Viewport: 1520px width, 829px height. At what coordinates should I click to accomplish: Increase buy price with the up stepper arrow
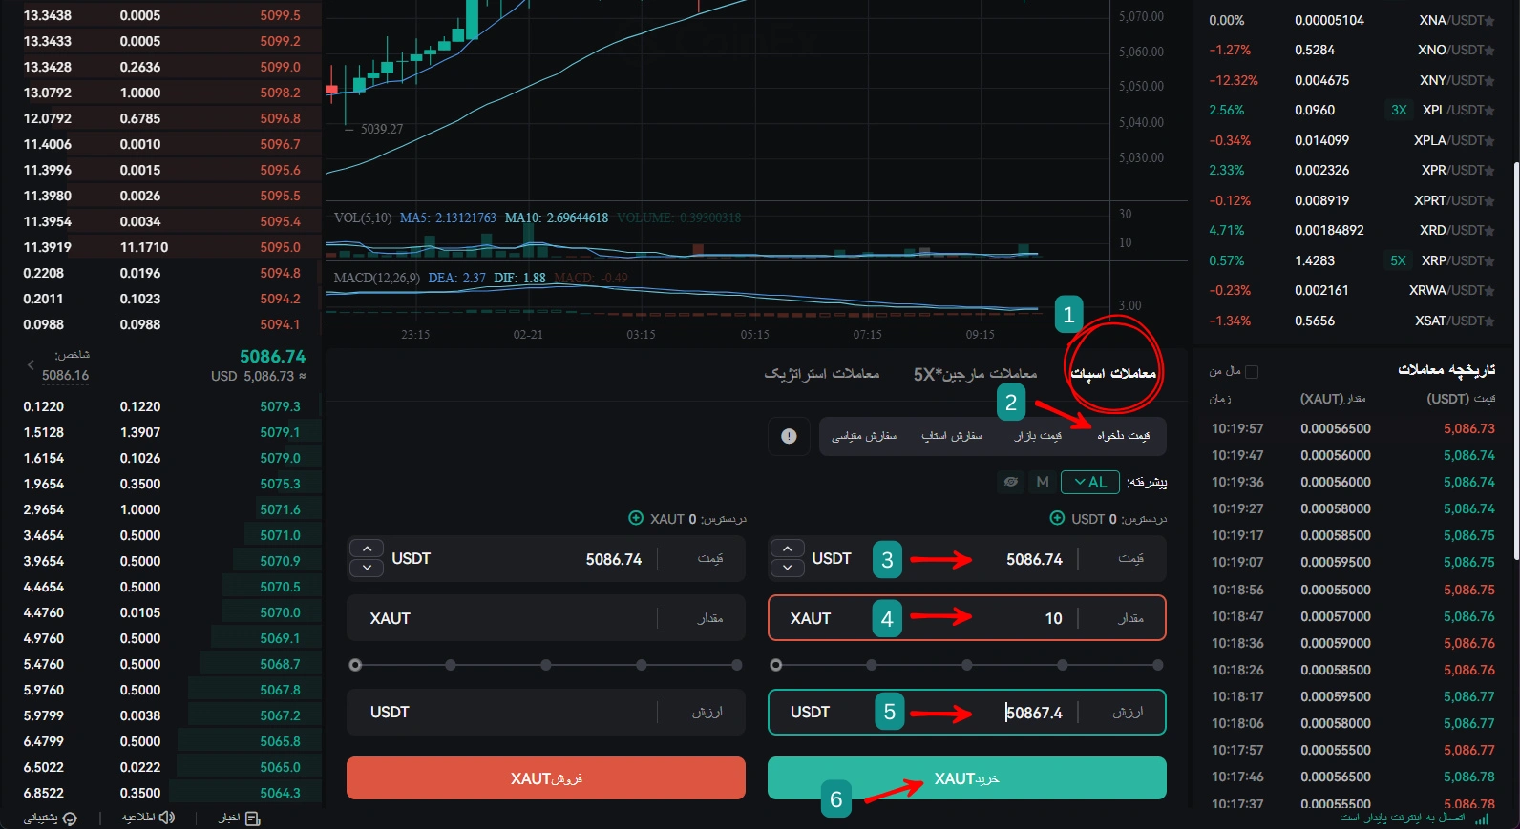(787, 549)
